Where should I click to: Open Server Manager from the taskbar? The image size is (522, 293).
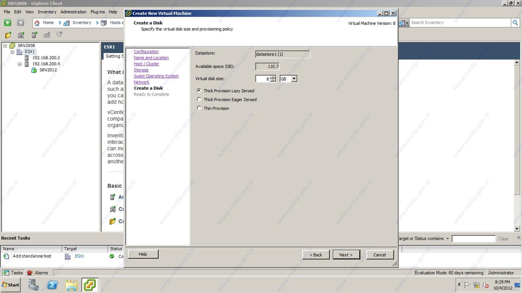click(x=34, y=285)
